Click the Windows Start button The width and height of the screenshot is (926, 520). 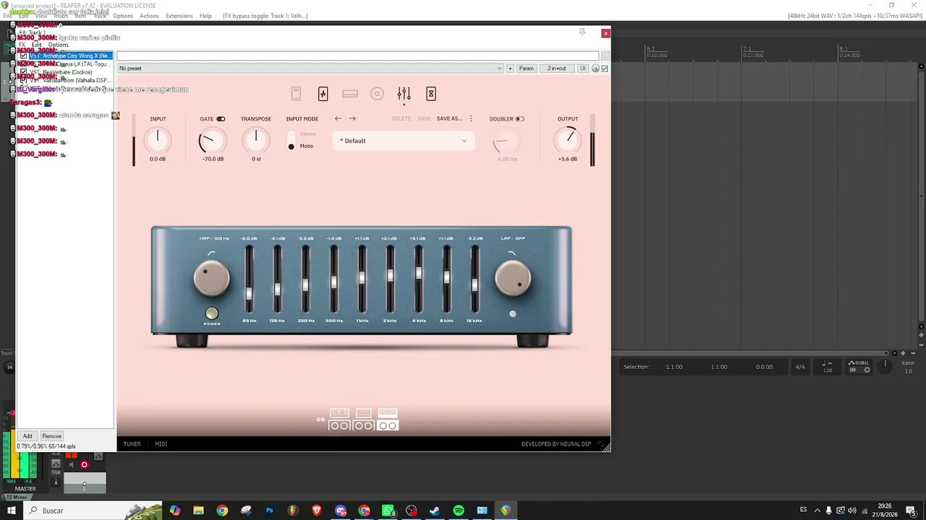coord(12,511)
